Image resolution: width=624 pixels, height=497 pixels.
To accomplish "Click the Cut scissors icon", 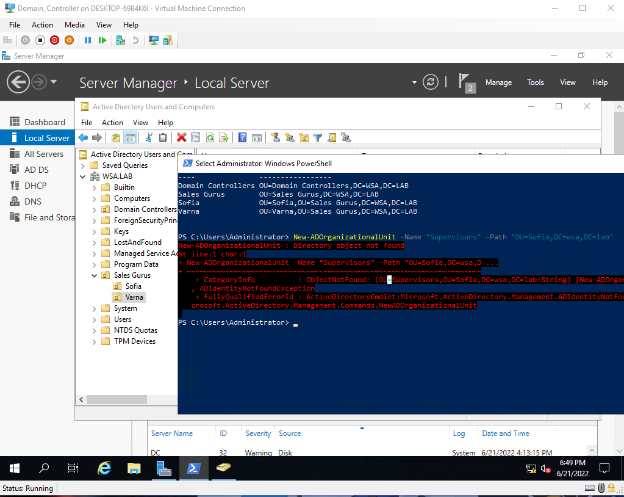I will click(149, 138).
